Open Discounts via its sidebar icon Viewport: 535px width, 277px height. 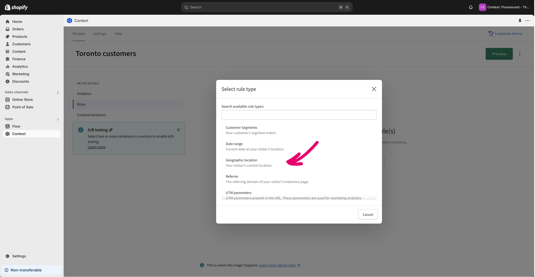tap(7, 81)
